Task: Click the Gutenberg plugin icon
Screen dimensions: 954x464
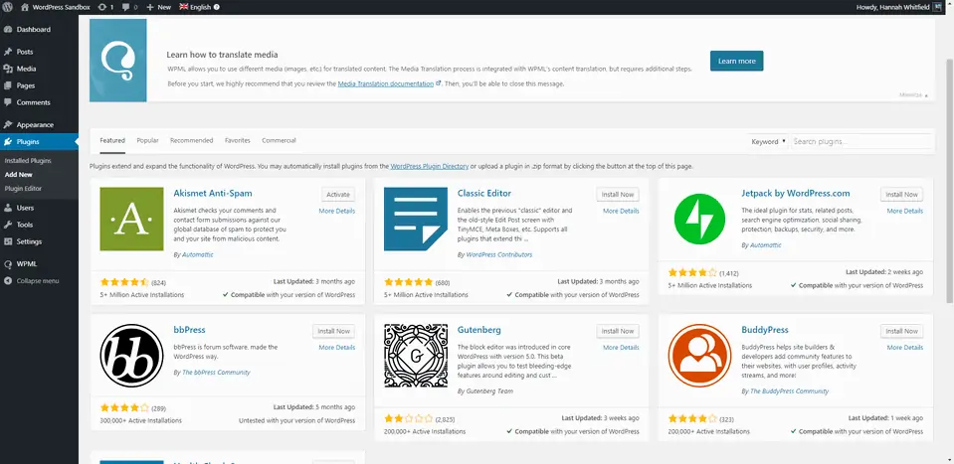Action: tap(416, 356)
